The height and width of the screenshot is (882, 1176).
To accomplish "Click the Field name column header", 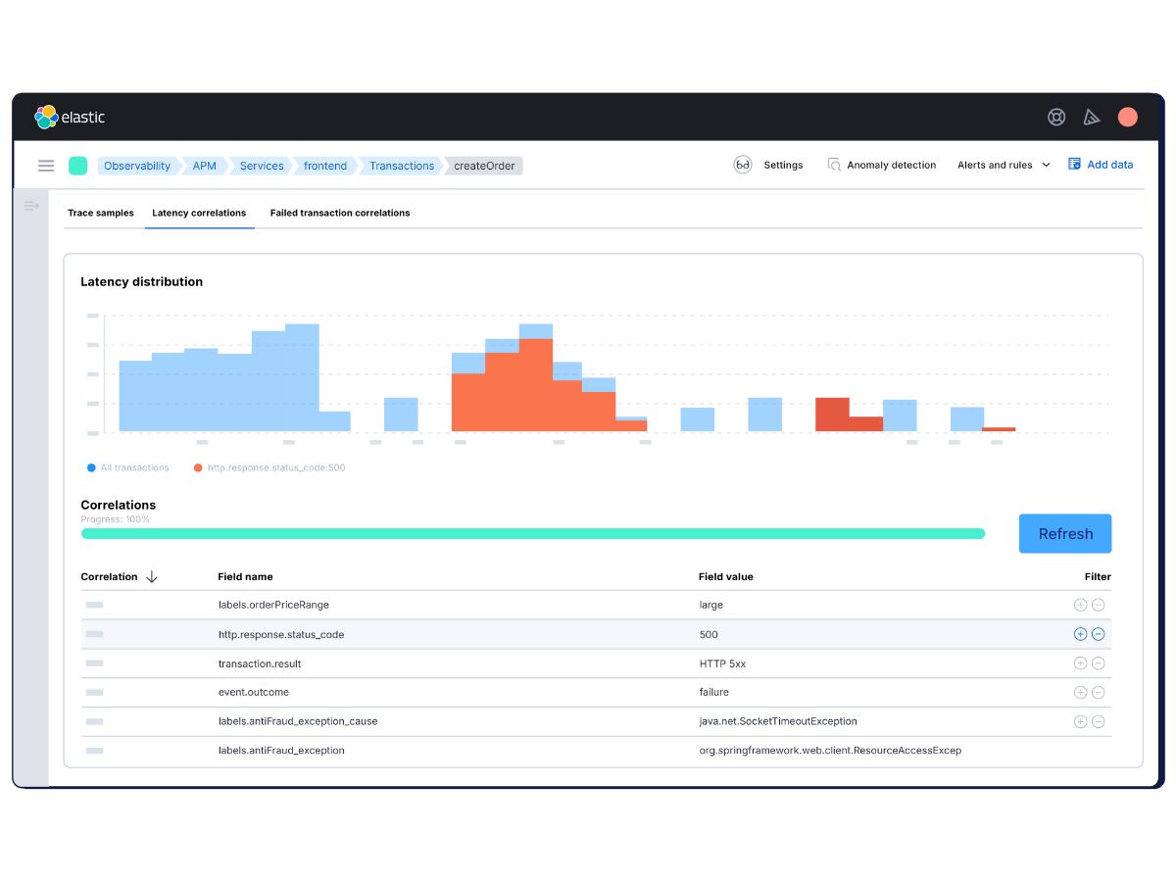I will (x=245, y=577).
